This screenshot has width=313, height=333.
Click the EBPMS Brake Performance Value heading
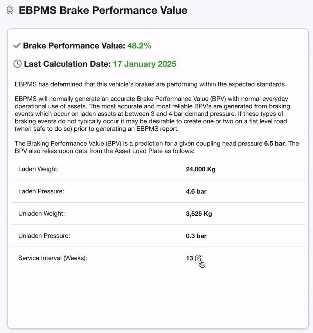[x=103, y=10]
